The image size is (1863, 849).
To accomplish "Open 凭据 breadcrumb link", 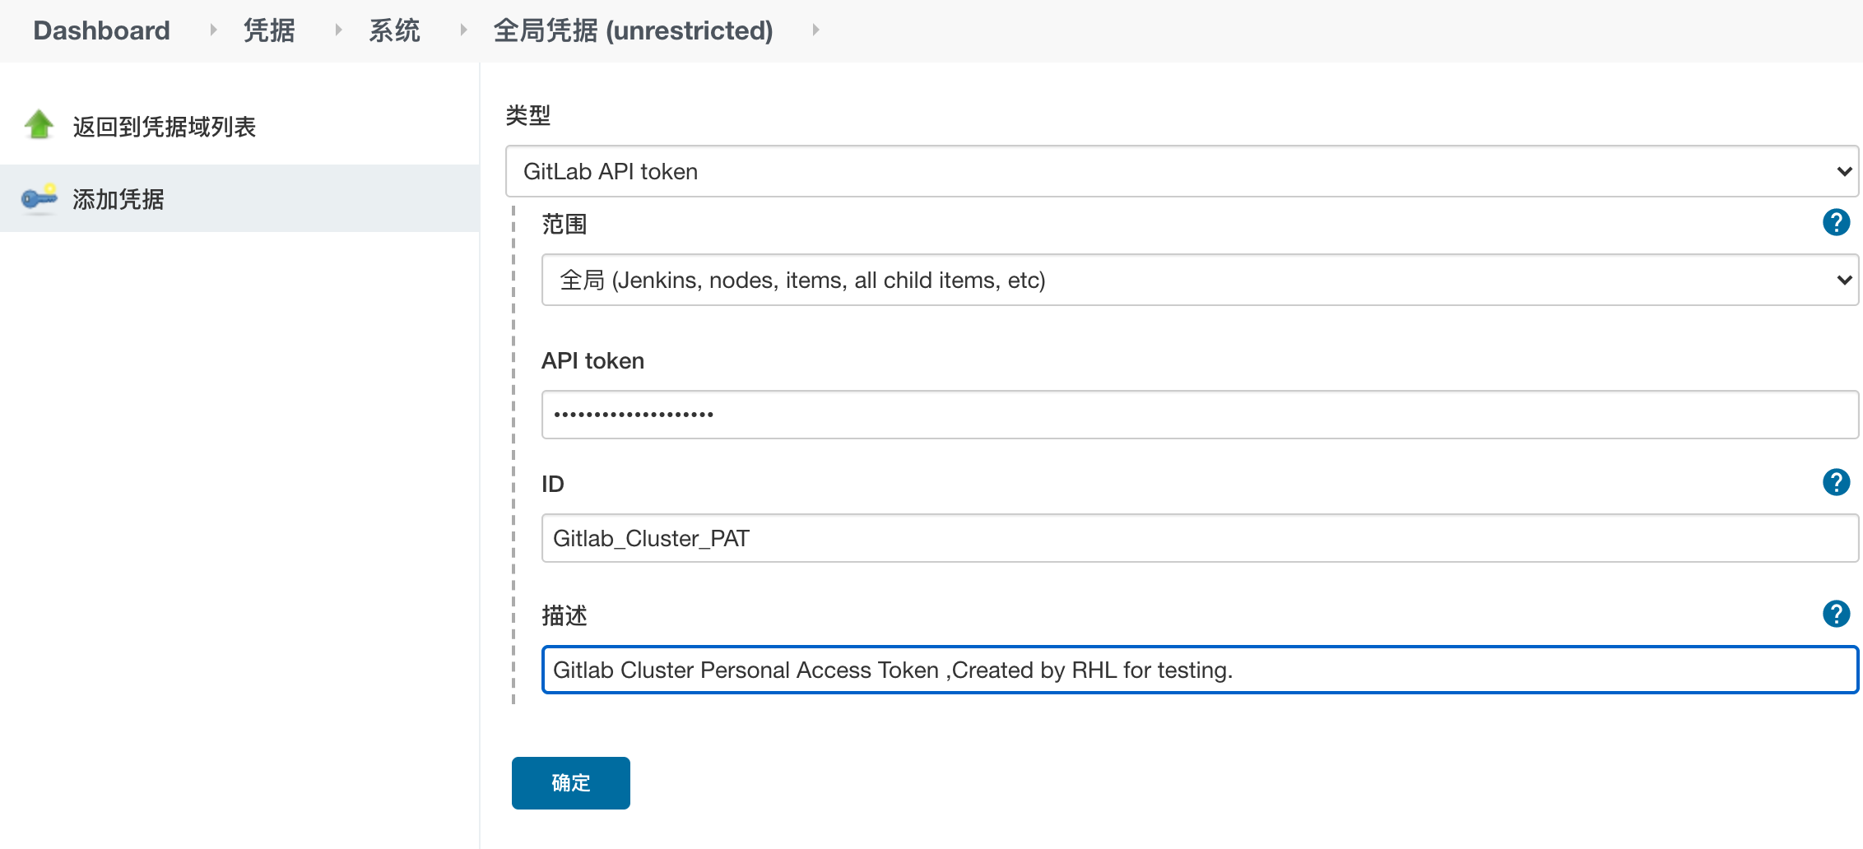I will pos(269,30).
